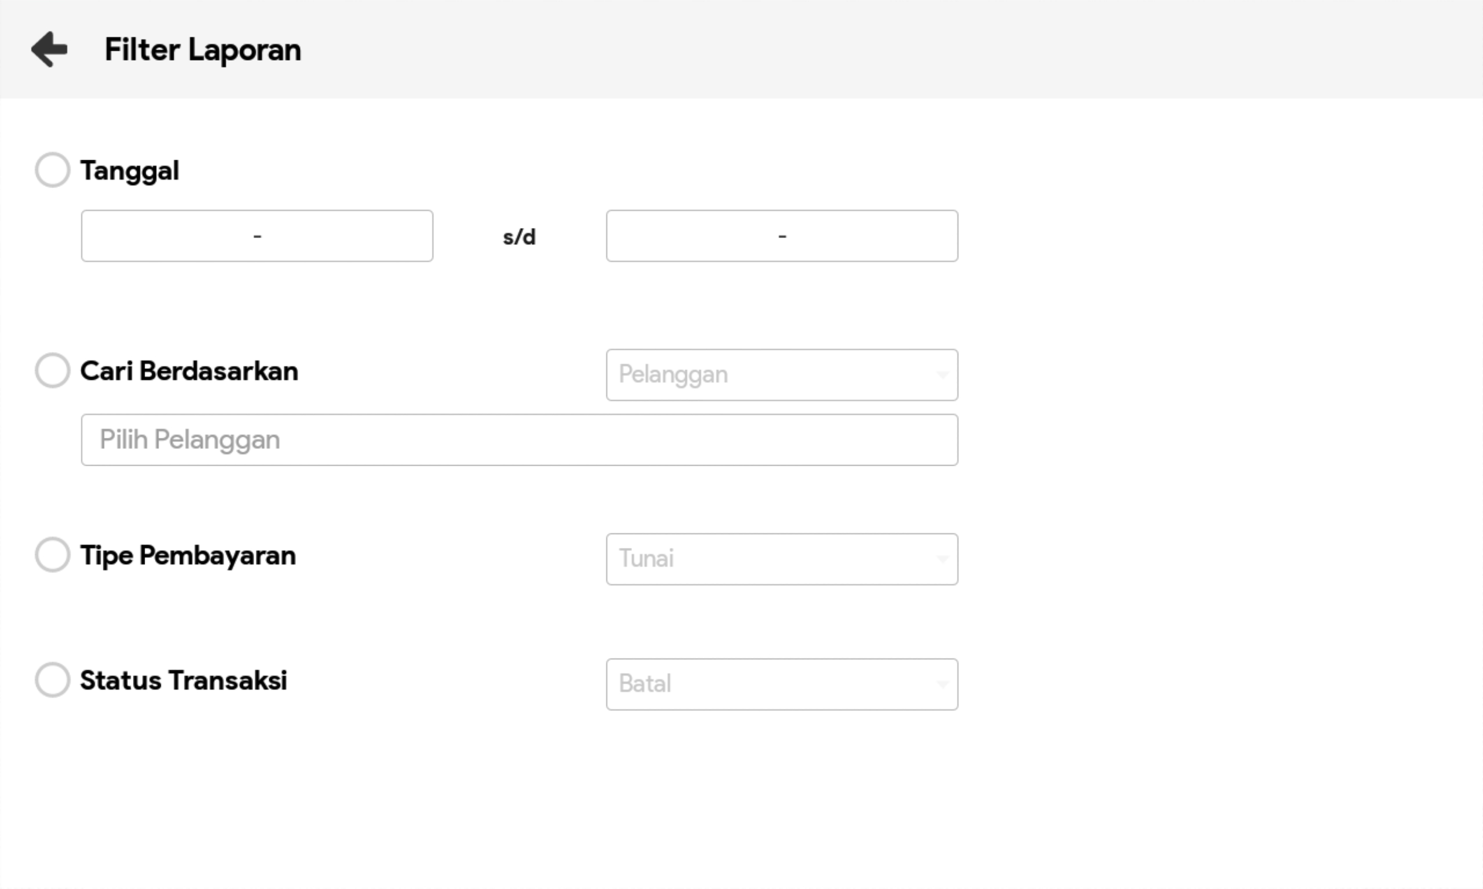Open the Batal transaction status dropdown
Viewport: 1483px width, 889px height.
point(781,684)
